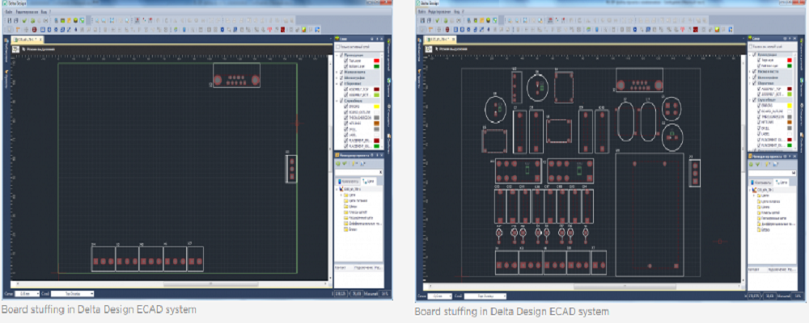Click the red round icon in left window's second toolbar row
The image size is (809, 323).
click(33, 28)
